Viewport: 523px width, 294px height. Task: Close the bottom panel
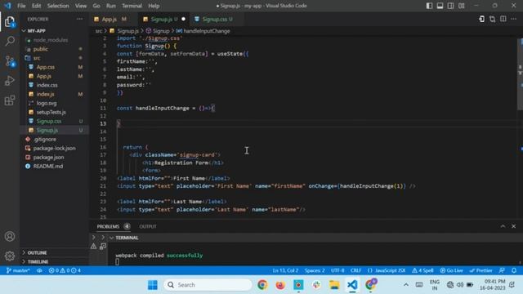click(514, 226)
